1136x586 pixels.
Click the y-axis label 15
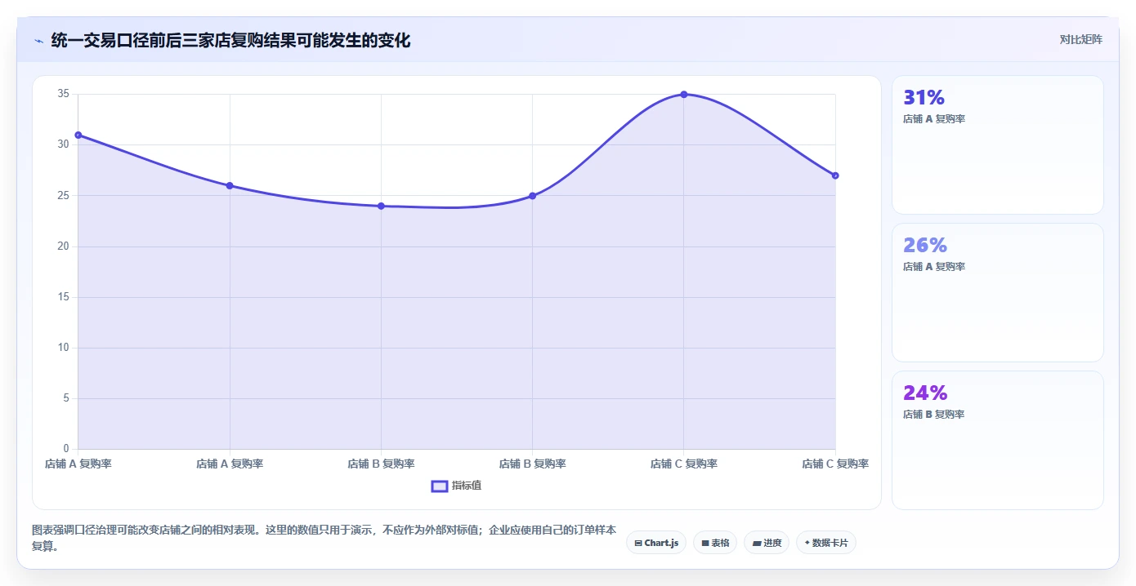(63, 297)
